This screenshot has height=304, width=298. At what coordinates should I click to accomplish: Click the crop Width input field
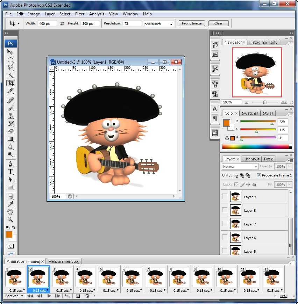tap(47, 23)
